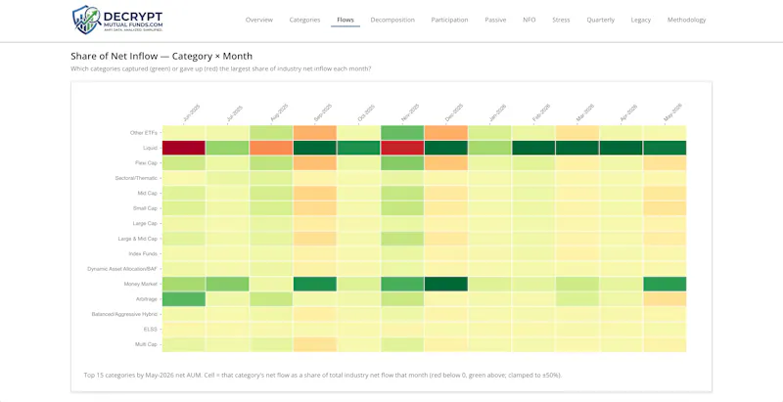783x402 pixels.
Task: Click the Liquid Aug-2025 orange cell
Action: (271, 148)
